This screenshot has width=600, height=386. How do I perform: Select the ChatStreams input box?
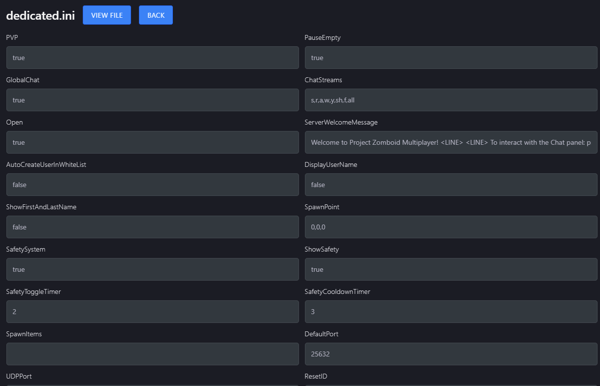(x=451, y=100)
